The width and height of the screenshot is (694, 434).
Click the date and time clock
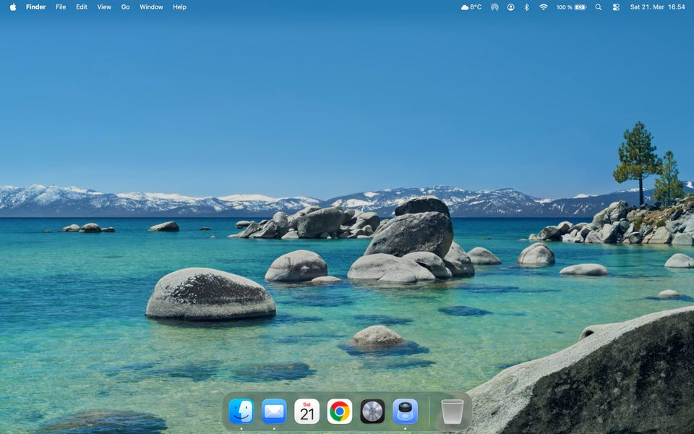coord(657,7)
